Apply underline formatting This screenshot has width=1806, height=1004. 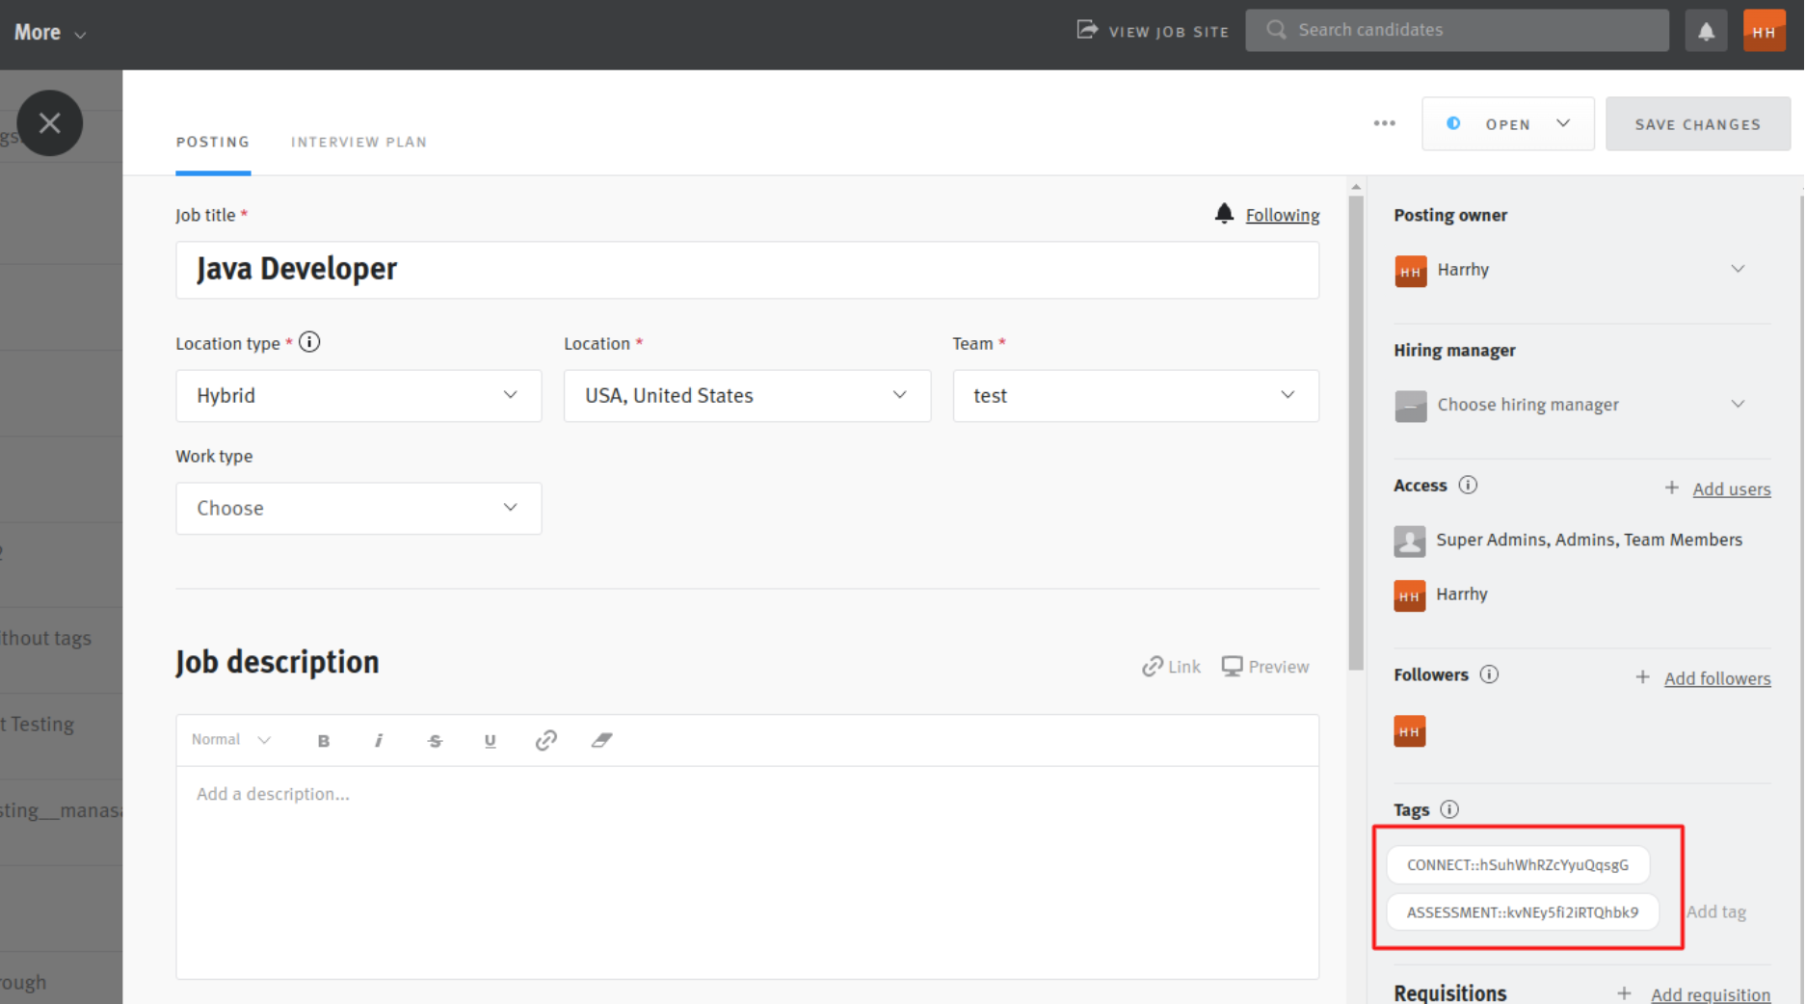491,740
